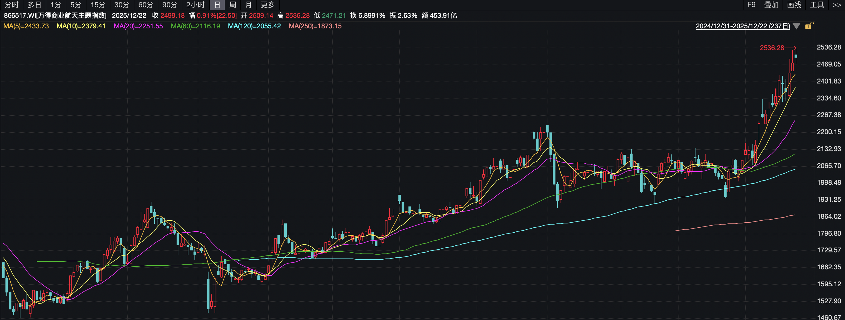This screenshot has width=845, height=320.
Task: Select the 多日 multi-day tab
Action: pyautogui.click(x=35, y=5)
